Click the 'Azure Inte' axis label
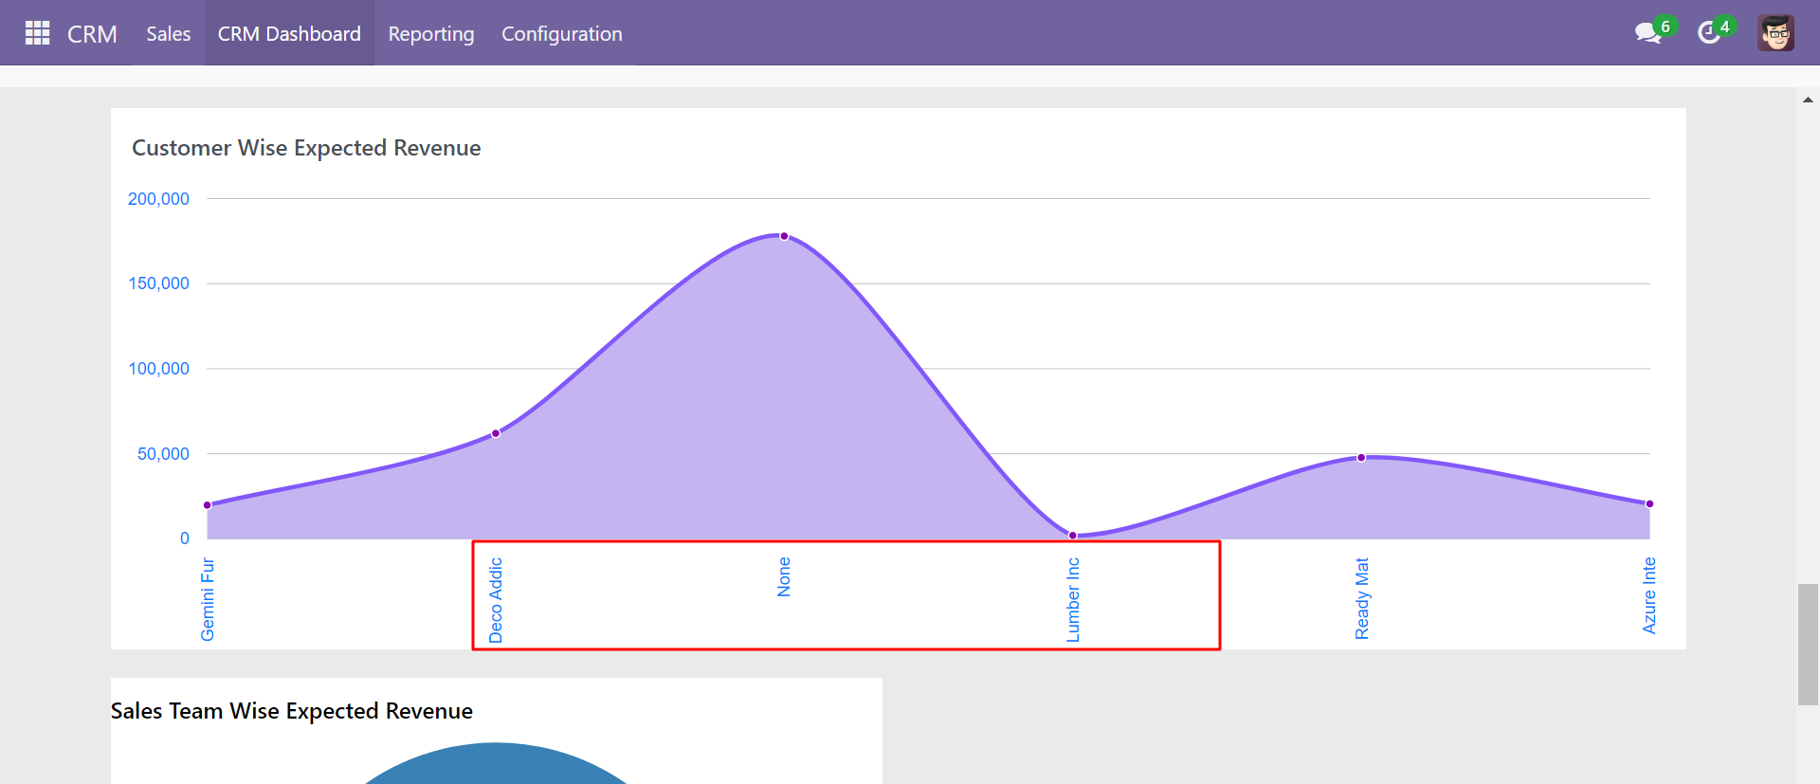The height and width of the screenshot is (784, 1820). pos(1649,595)
